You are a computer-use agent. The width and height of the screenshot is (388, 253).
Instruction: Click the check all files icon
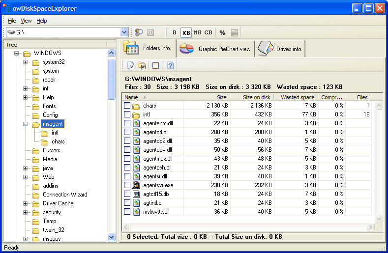coord(131,65)
